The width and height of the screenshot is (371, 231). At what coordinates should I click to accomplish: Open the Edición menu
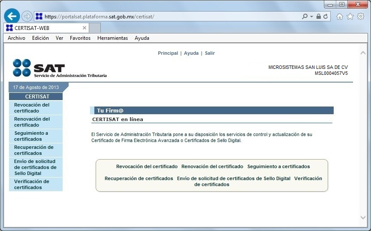40,38
